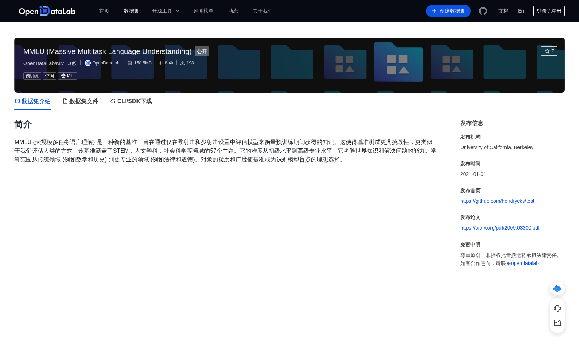Switch to the CLI/SDK下载 tab
Screen dimensions: 579x362
[x=131, y=101]
